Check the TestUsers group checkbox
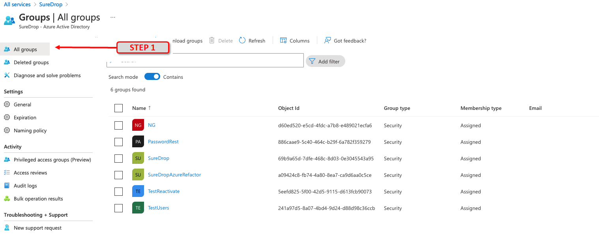 point(118,208)
